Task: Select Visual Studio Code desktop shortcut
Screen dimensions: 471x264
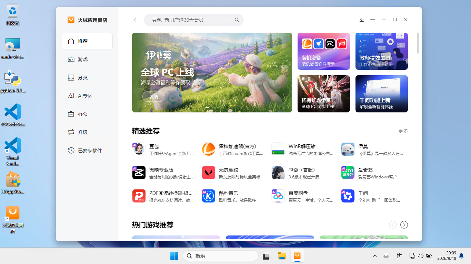Action: tap(13, 152)
